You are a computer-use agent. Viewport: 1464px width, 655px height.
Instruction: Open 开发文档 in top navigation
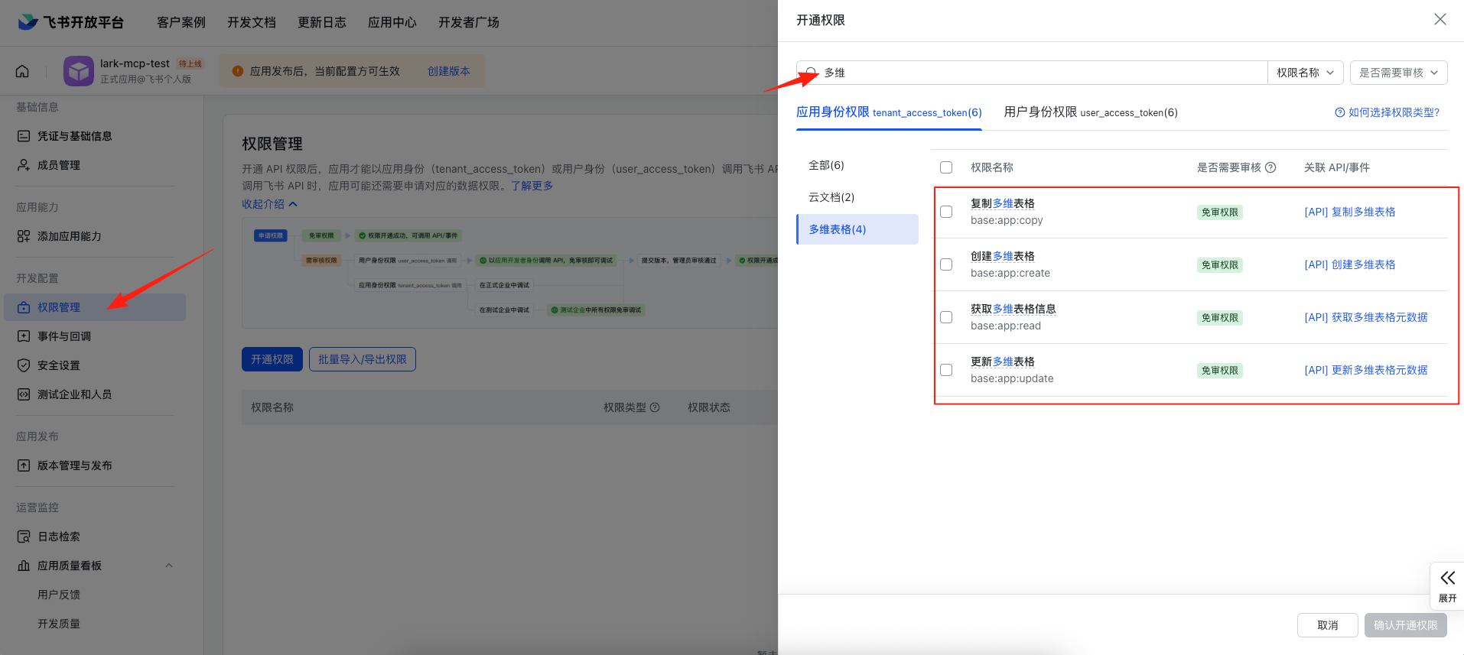(x=252, y=22)
